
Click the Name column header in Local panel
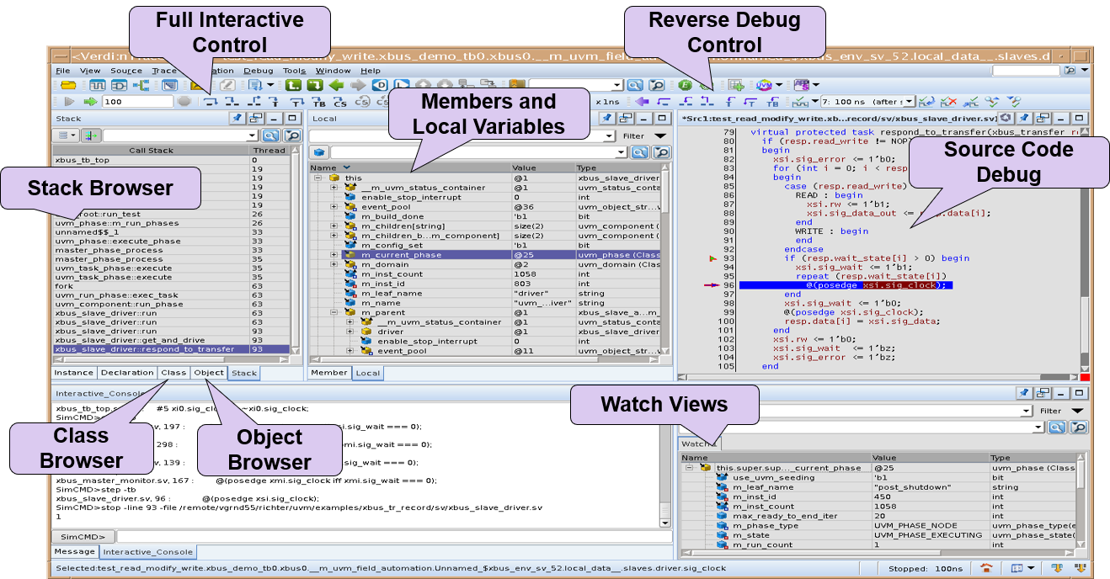click(410, 167)
